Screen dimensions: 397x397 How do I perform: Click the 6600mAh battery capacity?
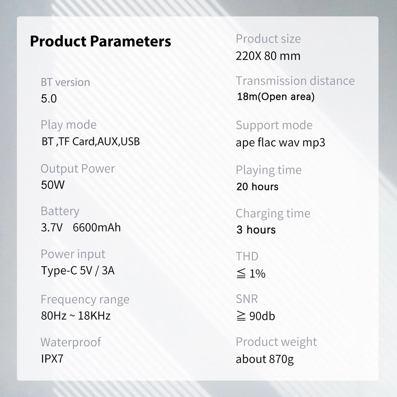[x=97, y=227]
